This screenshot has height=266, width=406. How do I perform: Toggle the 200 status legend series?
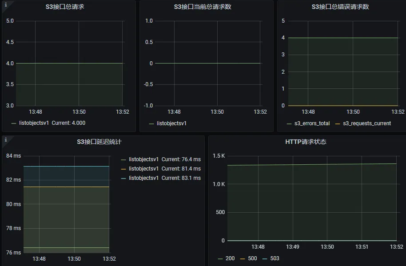tap(230, 258)
